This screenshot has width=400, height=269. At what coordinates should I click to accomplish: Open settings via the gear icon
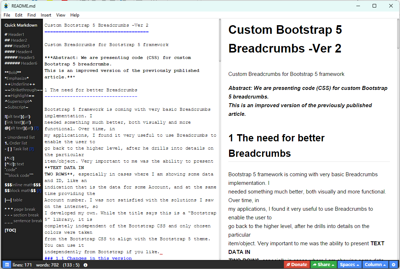coord(394,264)
